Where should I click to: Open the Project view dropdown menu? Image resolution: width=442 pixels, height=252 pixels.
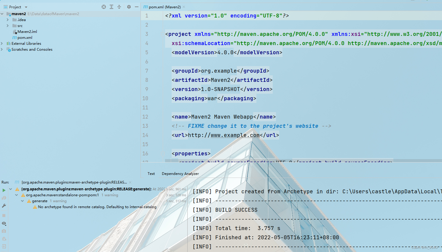tap(26, 7)
